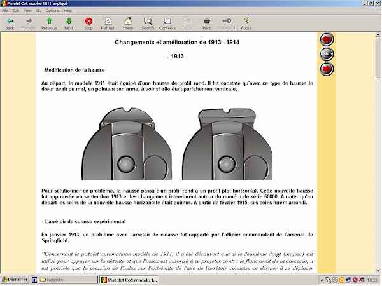Click the scrollbar up arrow
Viewport: 382px width, 286px height.
[x=378, y=35]
